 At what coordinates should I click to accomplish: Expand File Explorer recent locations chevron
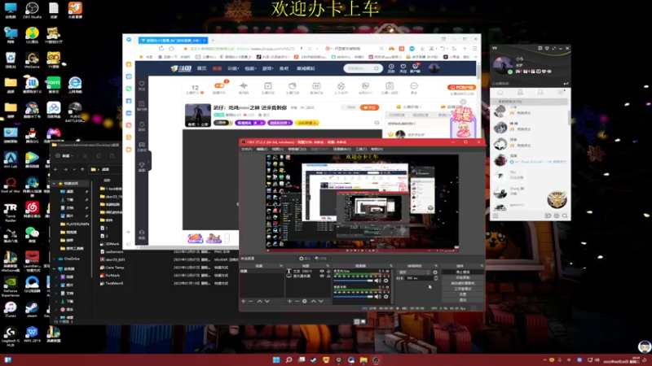(74, 169)
